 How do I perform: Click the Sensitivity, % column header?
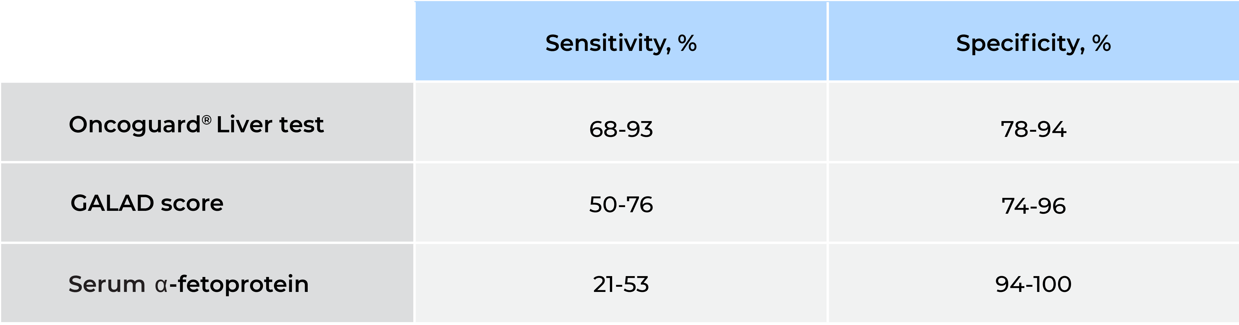[x=621, y=43]
